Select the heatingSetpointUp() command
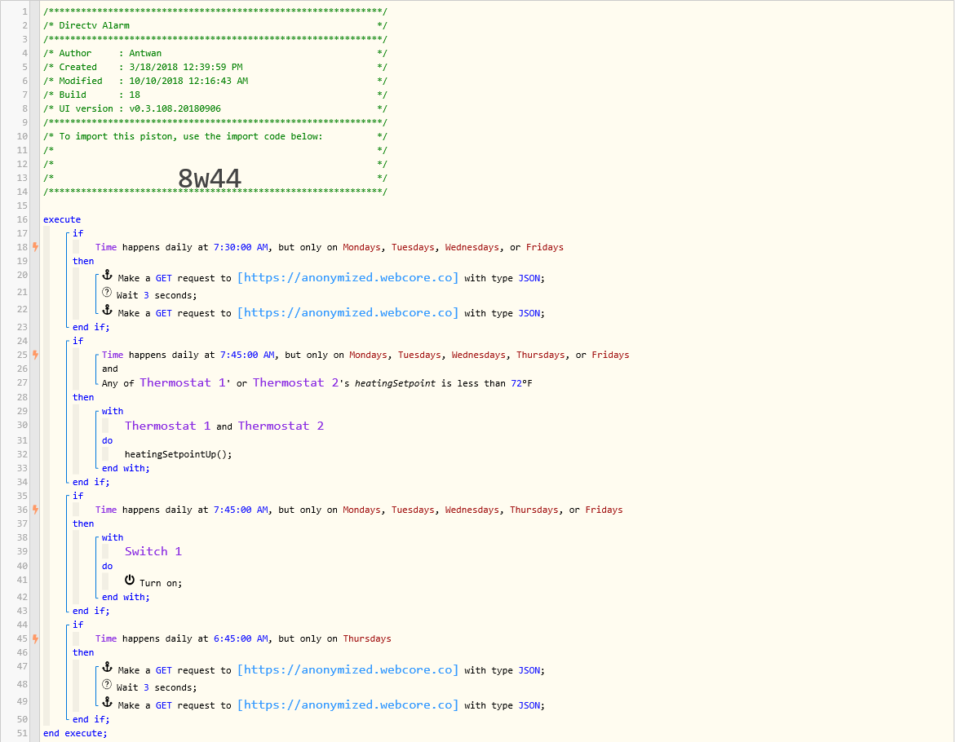The image size is (961, 742). (x=179, y=455)
